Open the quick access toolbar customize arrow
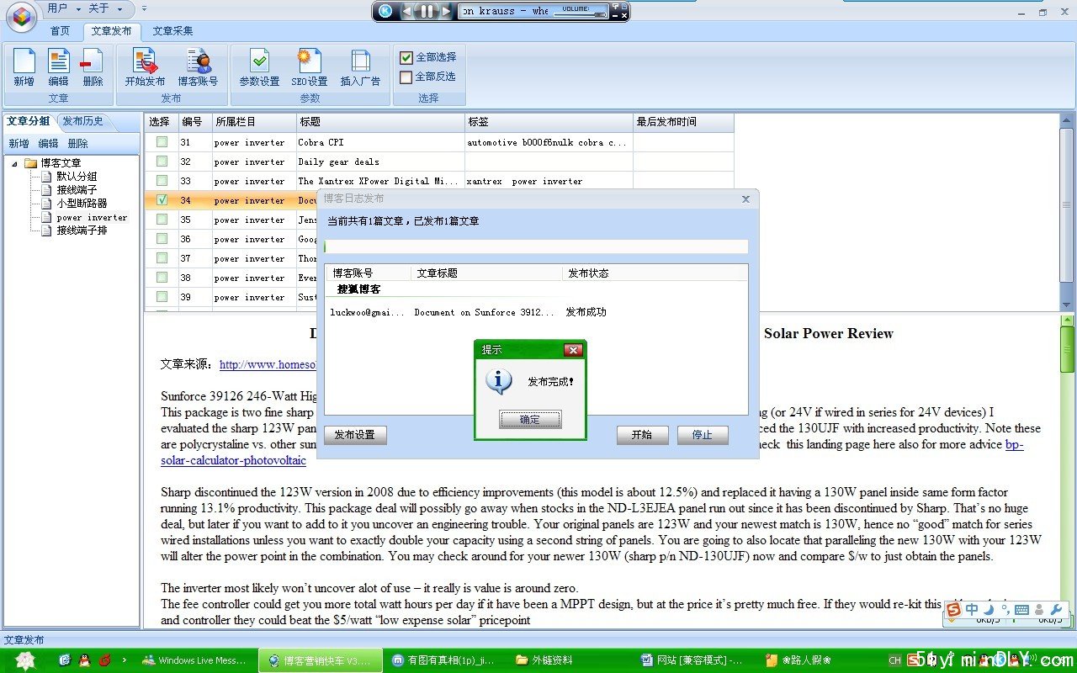The height and width of the screenshot is (673, 1077). [144, 8]
